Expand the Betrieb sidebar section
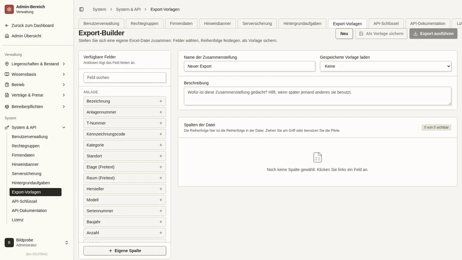Image resolution: width=462 pixels, height=260 pixels. coord(64,85)
